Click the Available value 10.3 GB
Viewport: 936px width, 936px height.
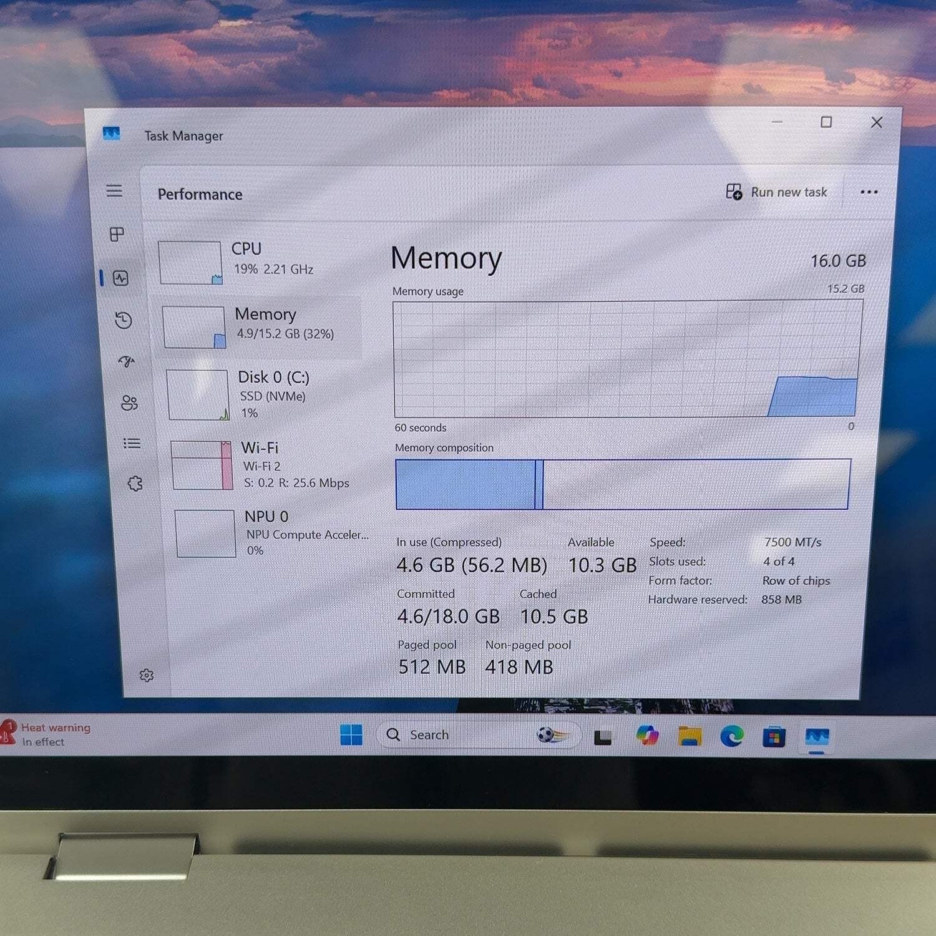(x=602, y=565)
